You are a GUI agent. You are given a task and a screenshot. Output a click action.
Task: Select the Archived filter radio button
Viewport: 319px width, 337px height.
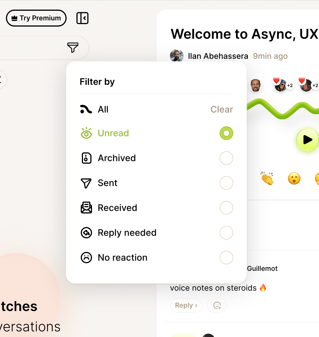pos(226,158)
